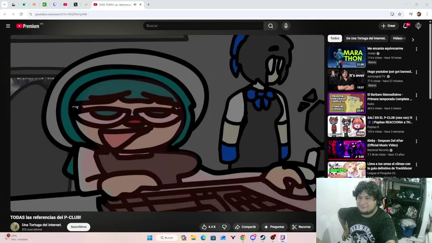
Task: Subscribe with the Suscribirse button
Action: click(x=79, y=227)
